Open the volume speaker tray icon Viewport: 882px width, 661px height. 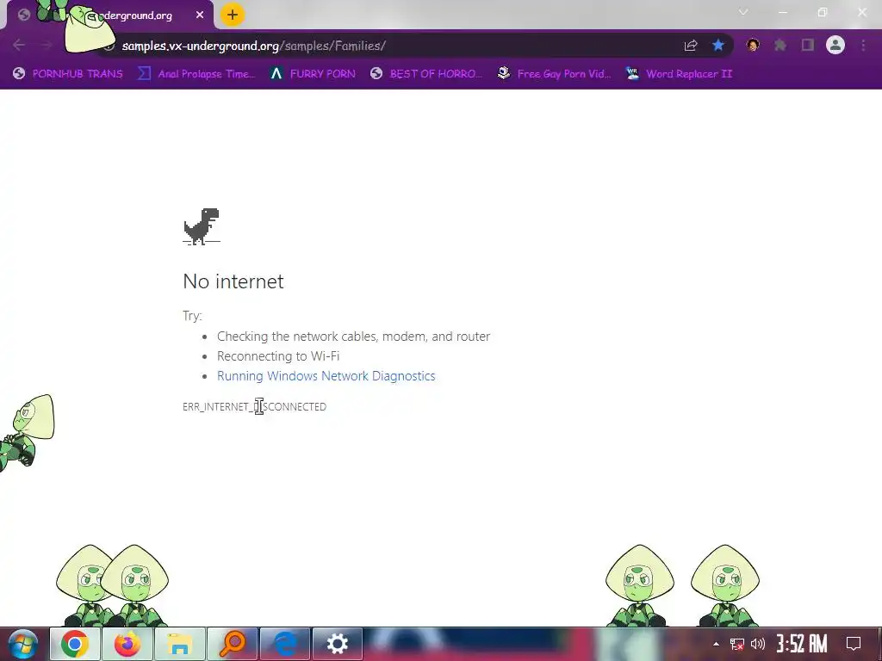click(758, 644)
